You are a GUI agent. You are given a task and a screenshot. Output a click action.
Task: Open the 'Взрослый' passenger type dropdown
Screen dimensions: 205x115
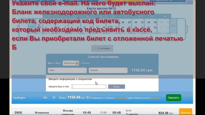[x=71, y=63]
